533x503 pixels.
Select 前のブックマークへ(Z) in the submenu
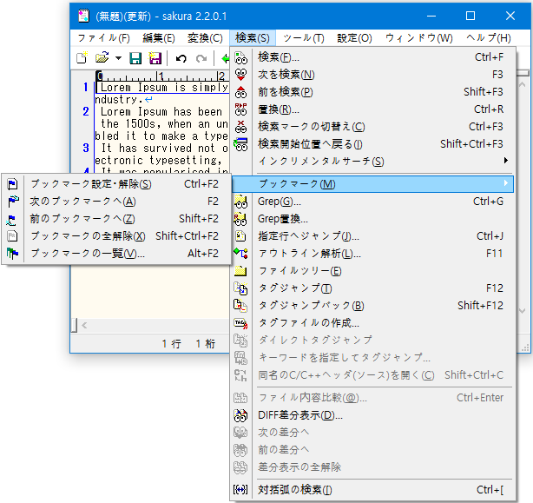[116, 219]
